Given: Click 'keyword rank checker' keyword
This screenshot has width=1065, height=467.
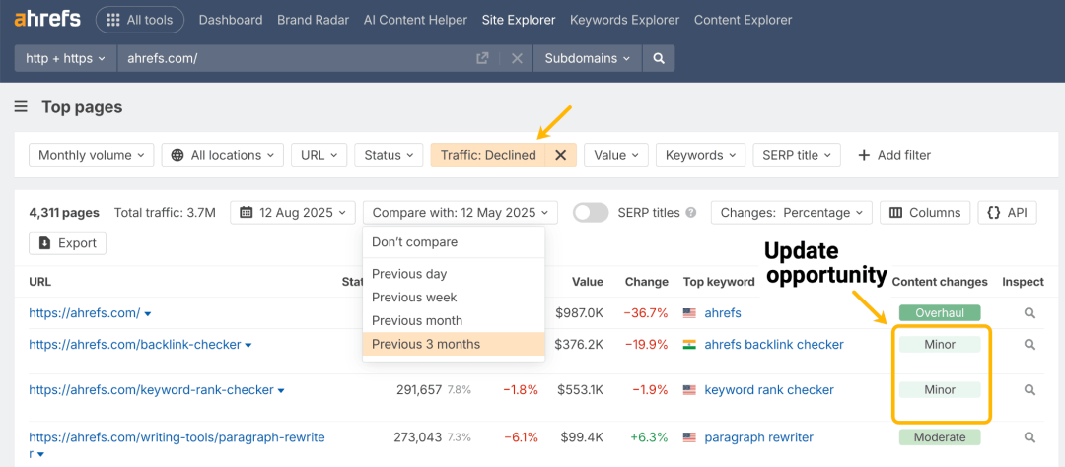Looking at the screenshot, I should (769, 389).
